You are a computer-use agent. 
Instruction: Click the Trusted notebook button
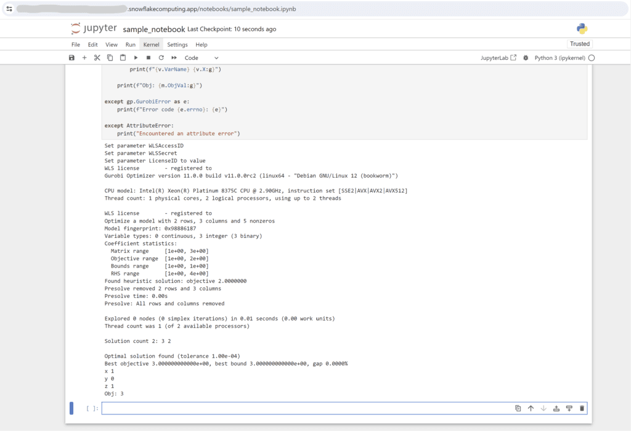point(579,44)
